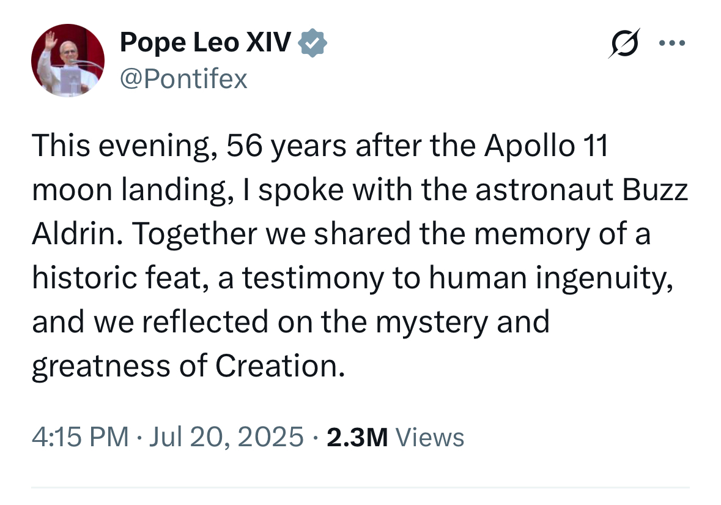The image size is (721, 505).
Task: Click the word "greatness" in the post
Action: 101,367
